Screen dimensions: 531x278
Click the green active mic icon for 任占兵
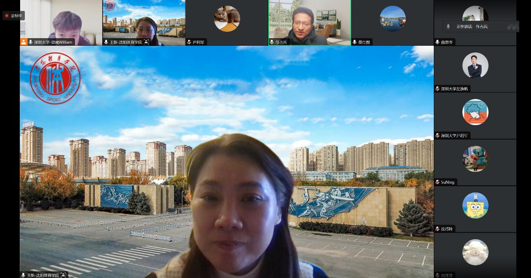(x=272, y=42)
